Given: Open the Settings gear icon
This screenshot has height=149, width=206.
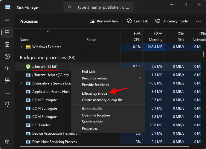Looking at the screenshot, I should coord(7,142).
